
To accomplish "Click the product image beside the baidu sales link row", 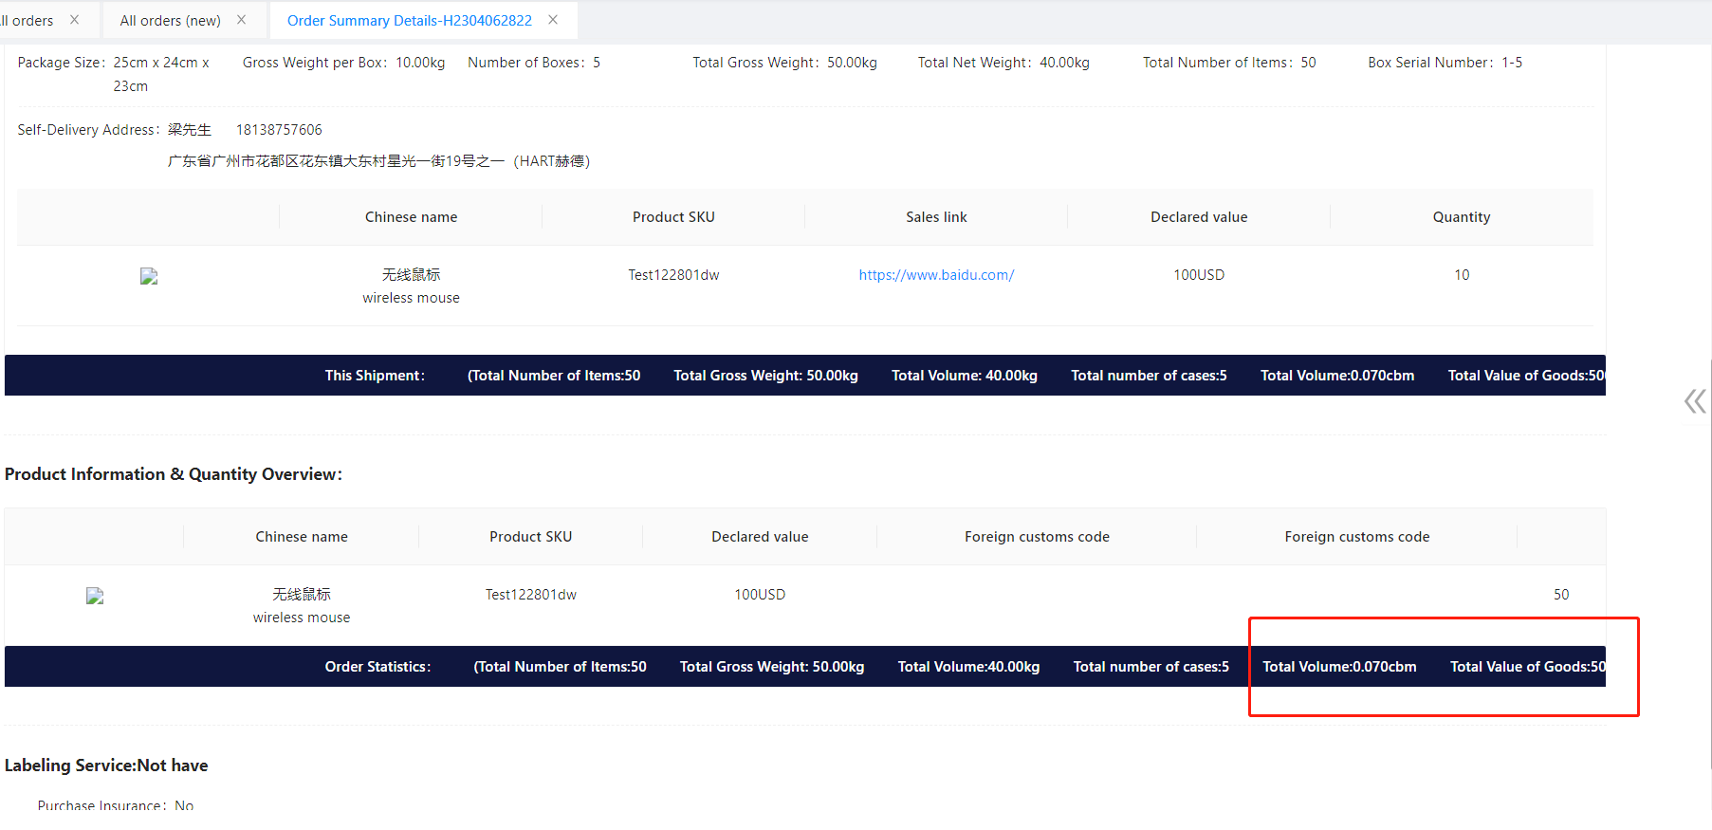I will point(149,276).
